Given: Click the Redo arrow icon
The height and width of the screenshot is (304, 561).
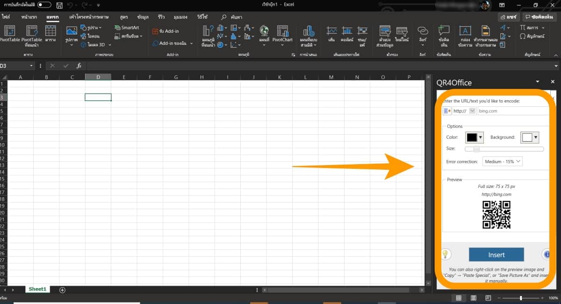Looking at the screenshot, I should (85, 5).
